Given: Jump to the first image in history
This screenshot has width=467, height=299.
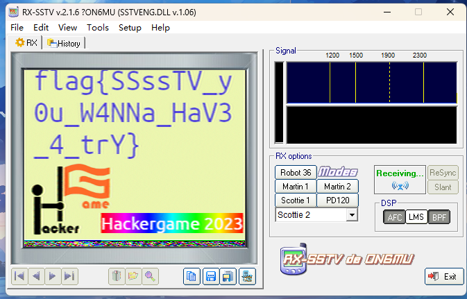Looking at the screenshot, I should click(19, 276).
